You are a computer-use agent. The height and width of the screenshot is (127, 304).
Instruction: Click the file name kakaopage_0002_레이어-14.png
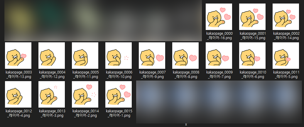tap(286, 36)
